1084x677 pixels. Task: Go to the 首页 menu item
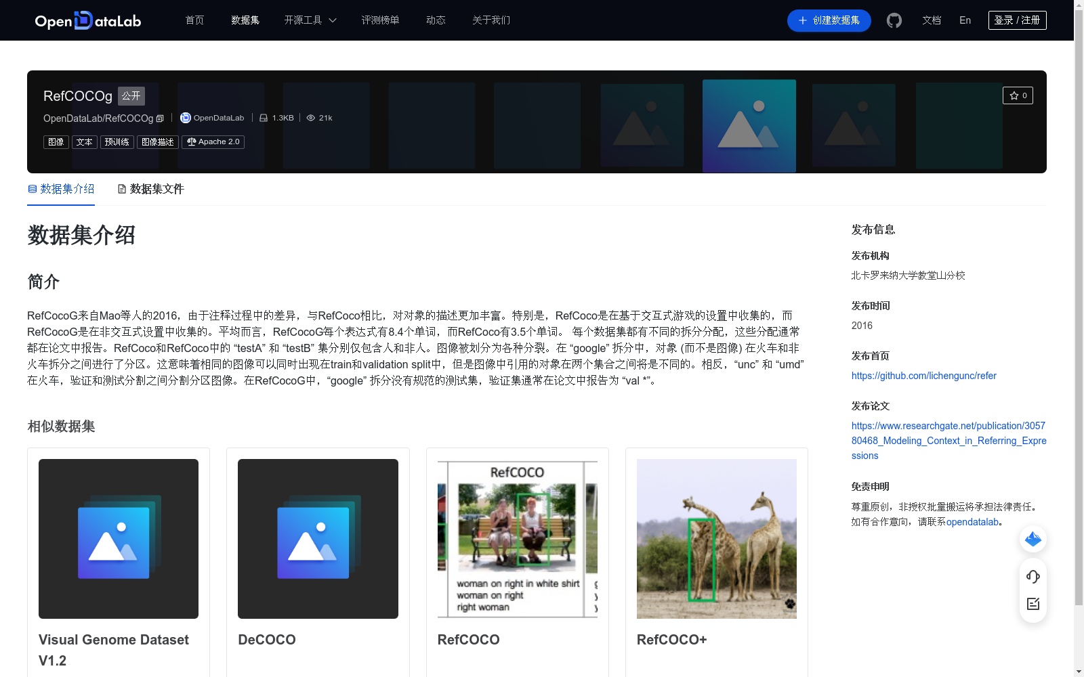click(194, 20)
